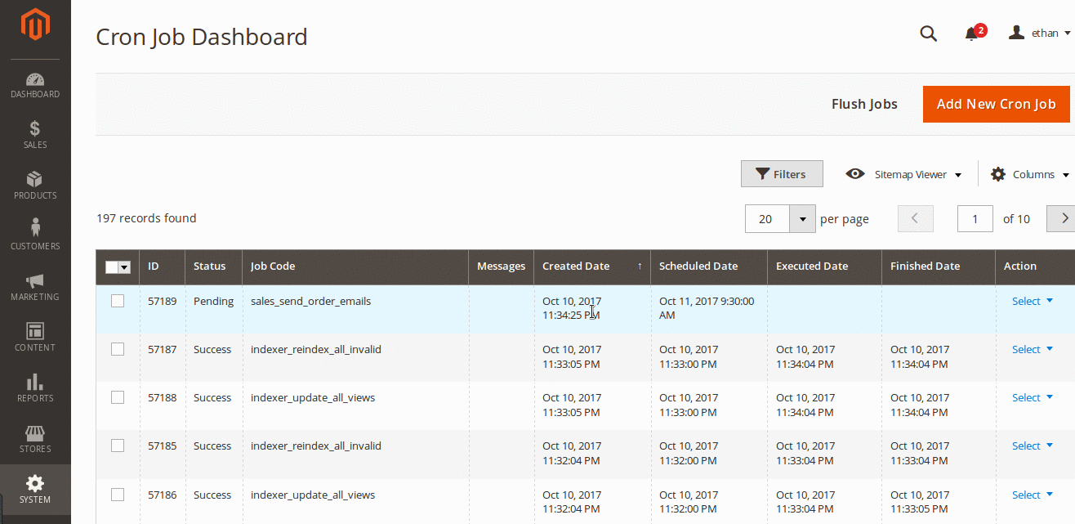This screenshot has width=1075, height=524.
Task: Sort by the Messages column header
Action: [501, 266]
